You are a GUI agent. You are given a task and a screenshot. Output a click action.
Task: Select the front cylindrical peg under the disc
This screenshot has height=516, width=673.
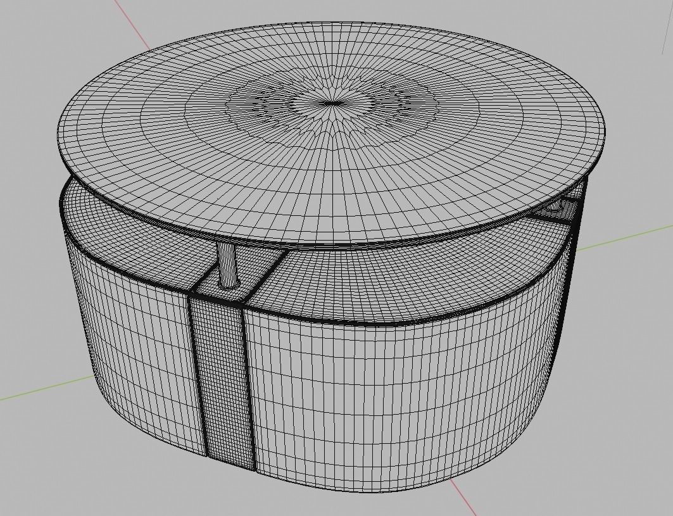pyautogui.click(x=227, y=265)
